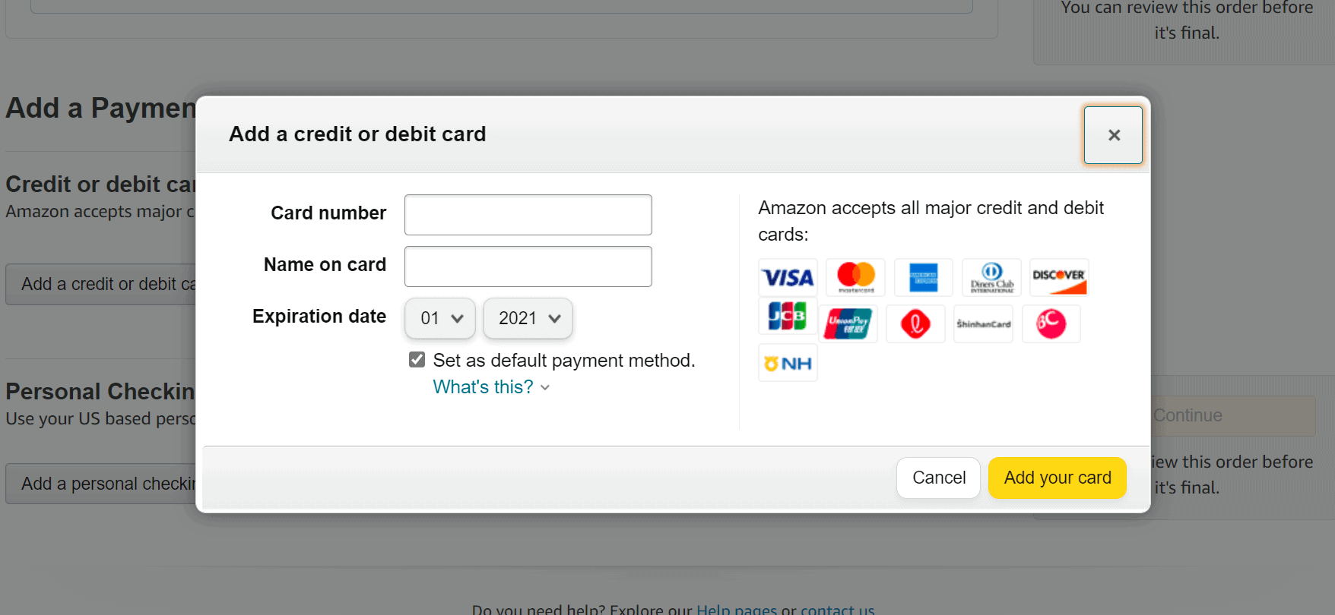Image resolution: width=1335 pixels, height=615 pixels.
Task: Open the Help pages link
Action: point(735,608)
